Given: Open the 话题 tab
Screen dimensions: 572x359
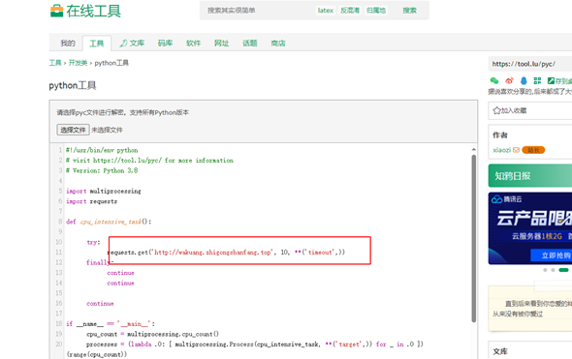Looking at the screenshot, I should [x=250, y=44].
